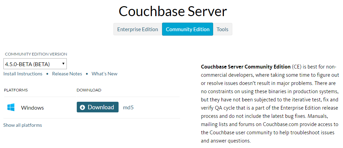343x148 pixels.
Task: Open the Tools tab
Action: coord(222,29)
